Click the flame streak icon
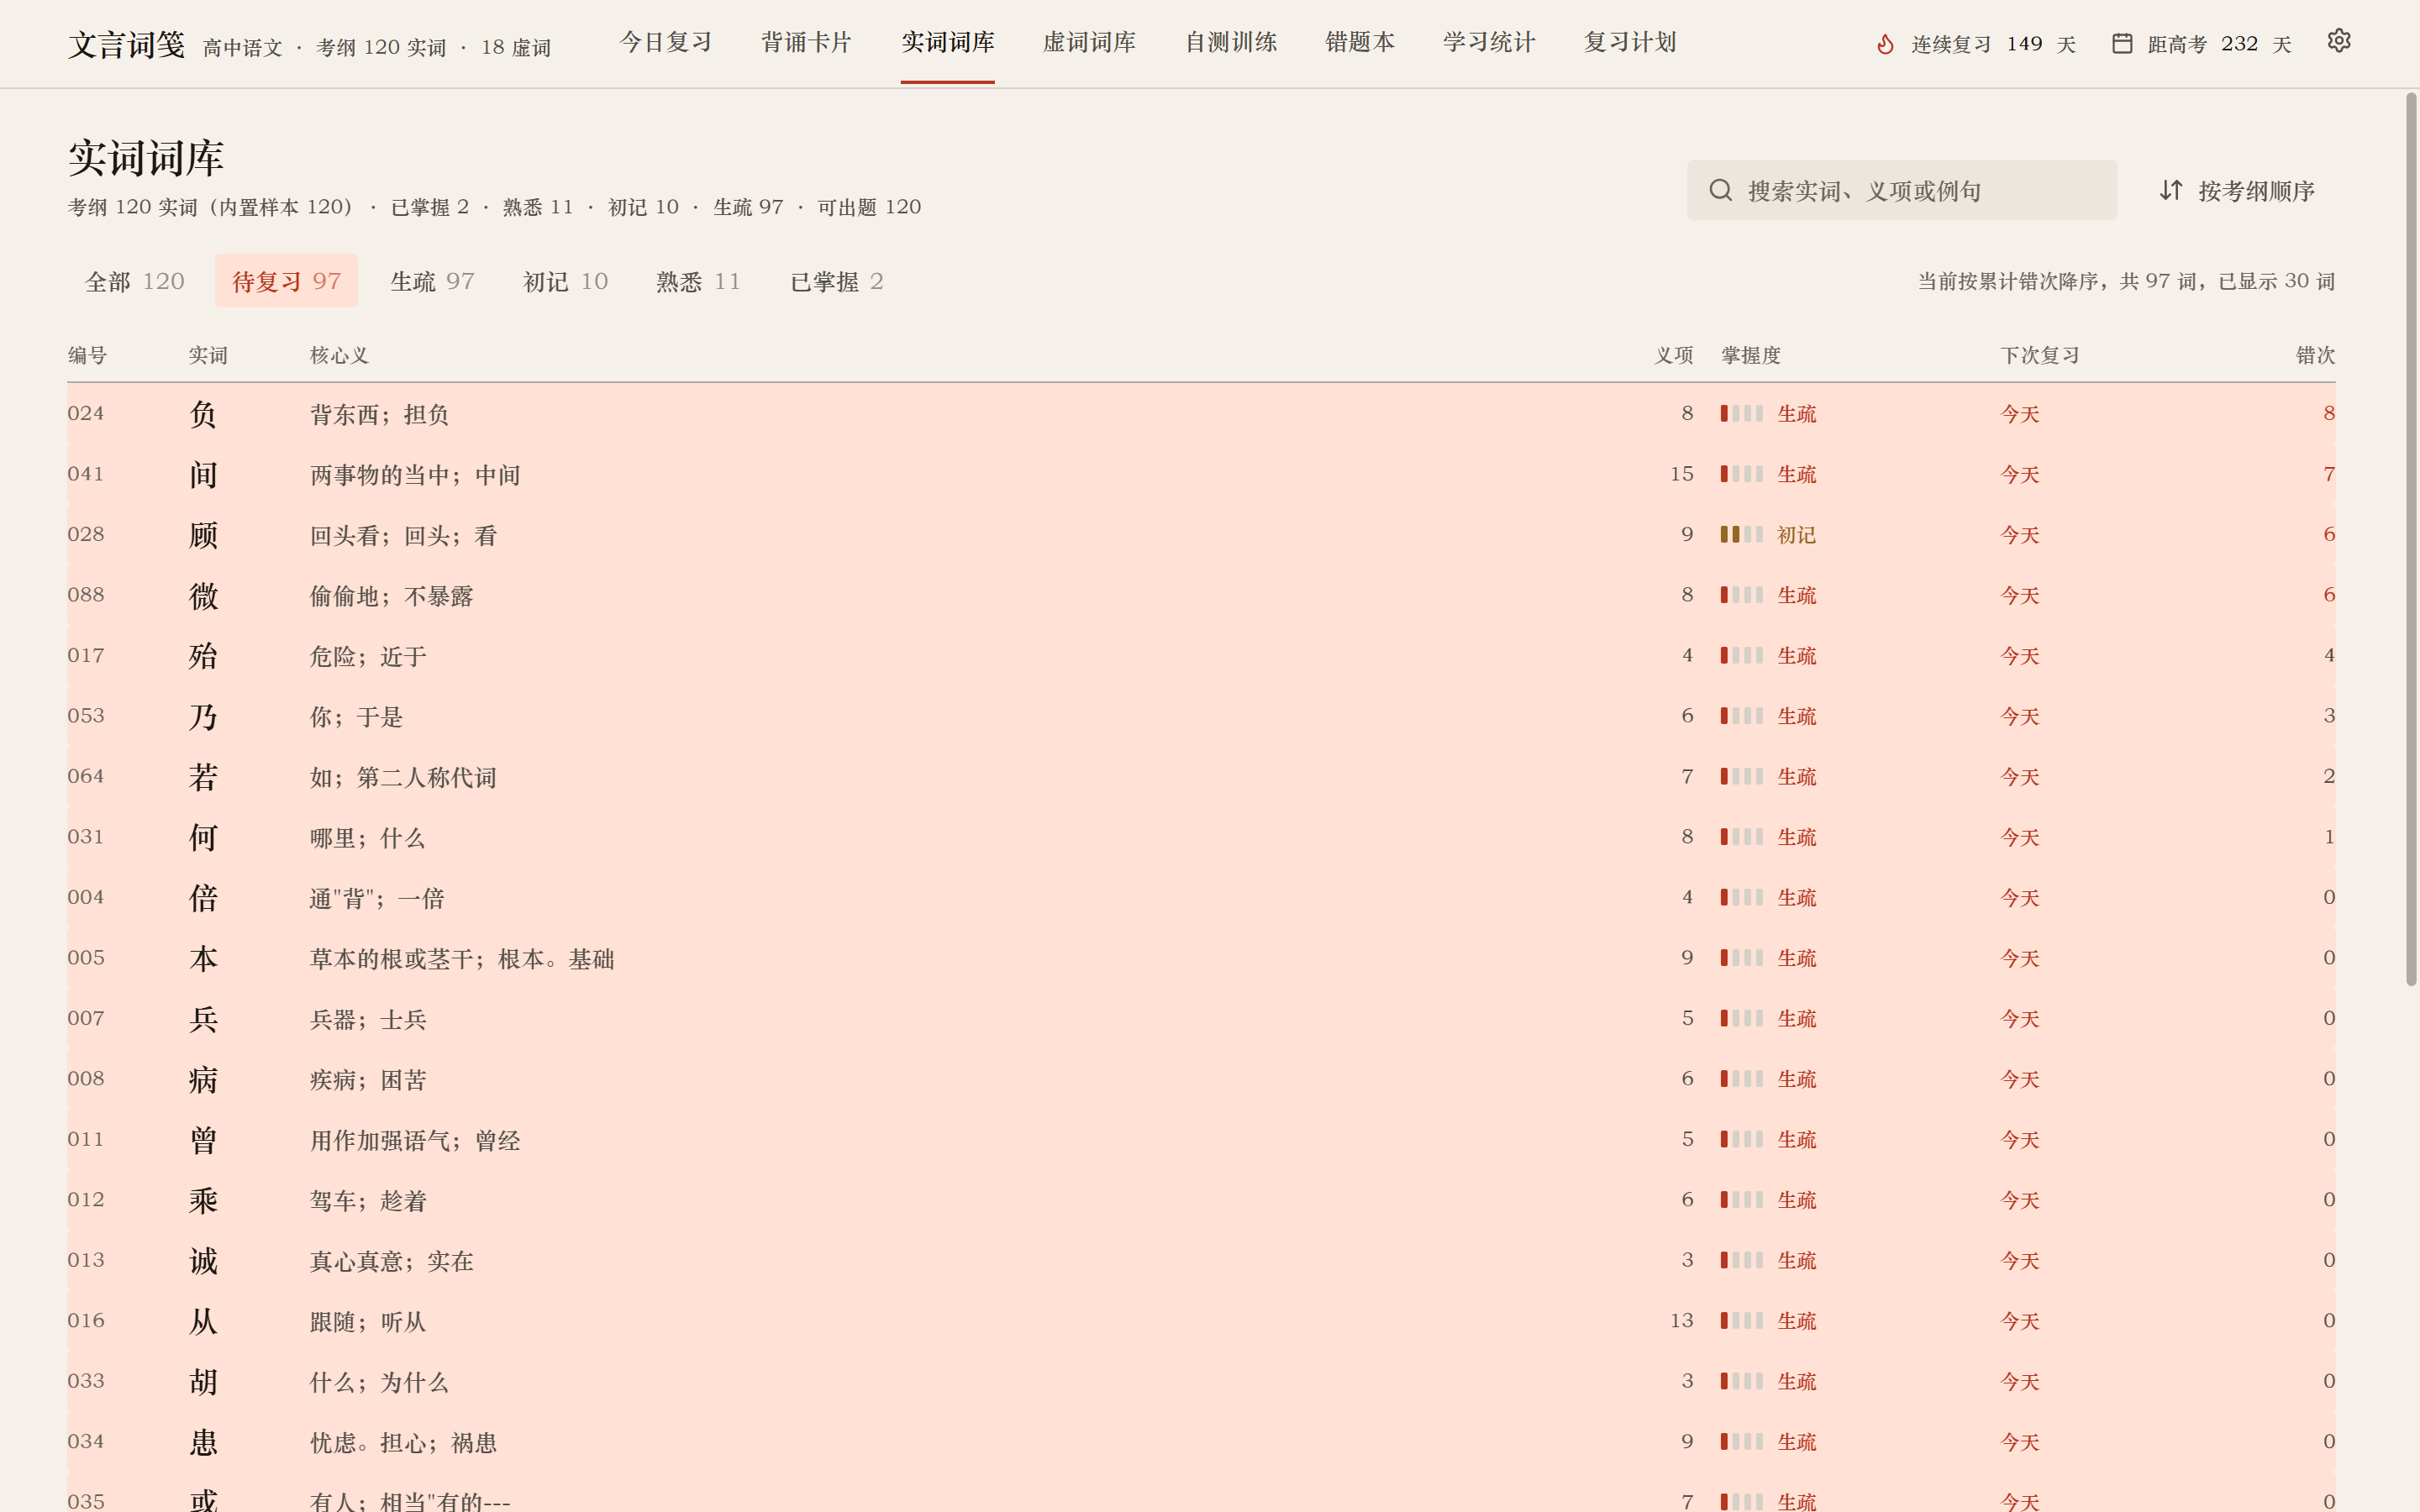Viewport: 2420px width, 1512px height. (x=1885, y=44)
